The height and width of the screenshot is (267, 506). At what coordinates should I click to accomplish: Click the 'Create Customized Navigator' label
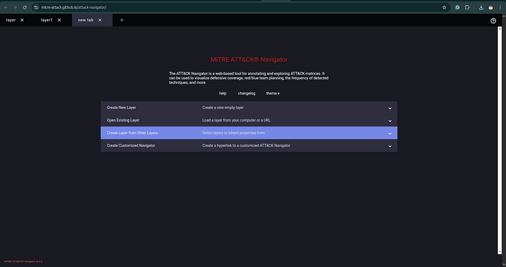click(131, 146)
